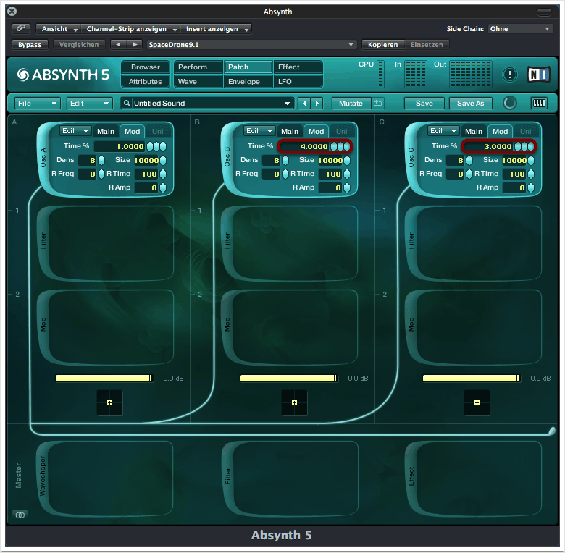Click the stereo link icon in Master

(20, 515)
